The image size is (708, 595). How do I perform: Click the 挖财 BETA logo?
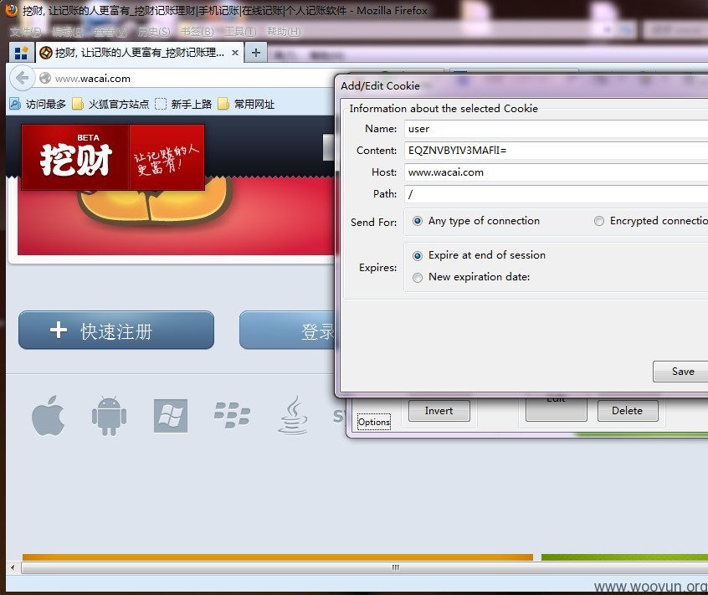point(75,157)
